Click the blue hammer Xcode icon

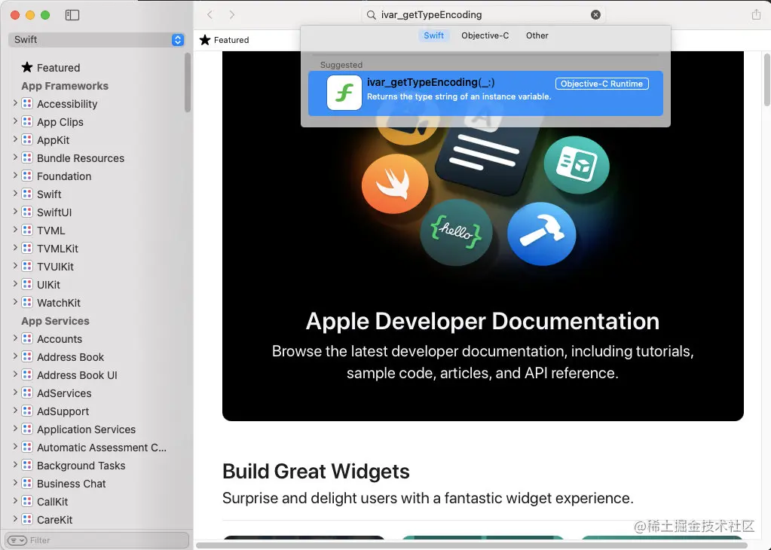pyautogui.click(x=541, y=234)
